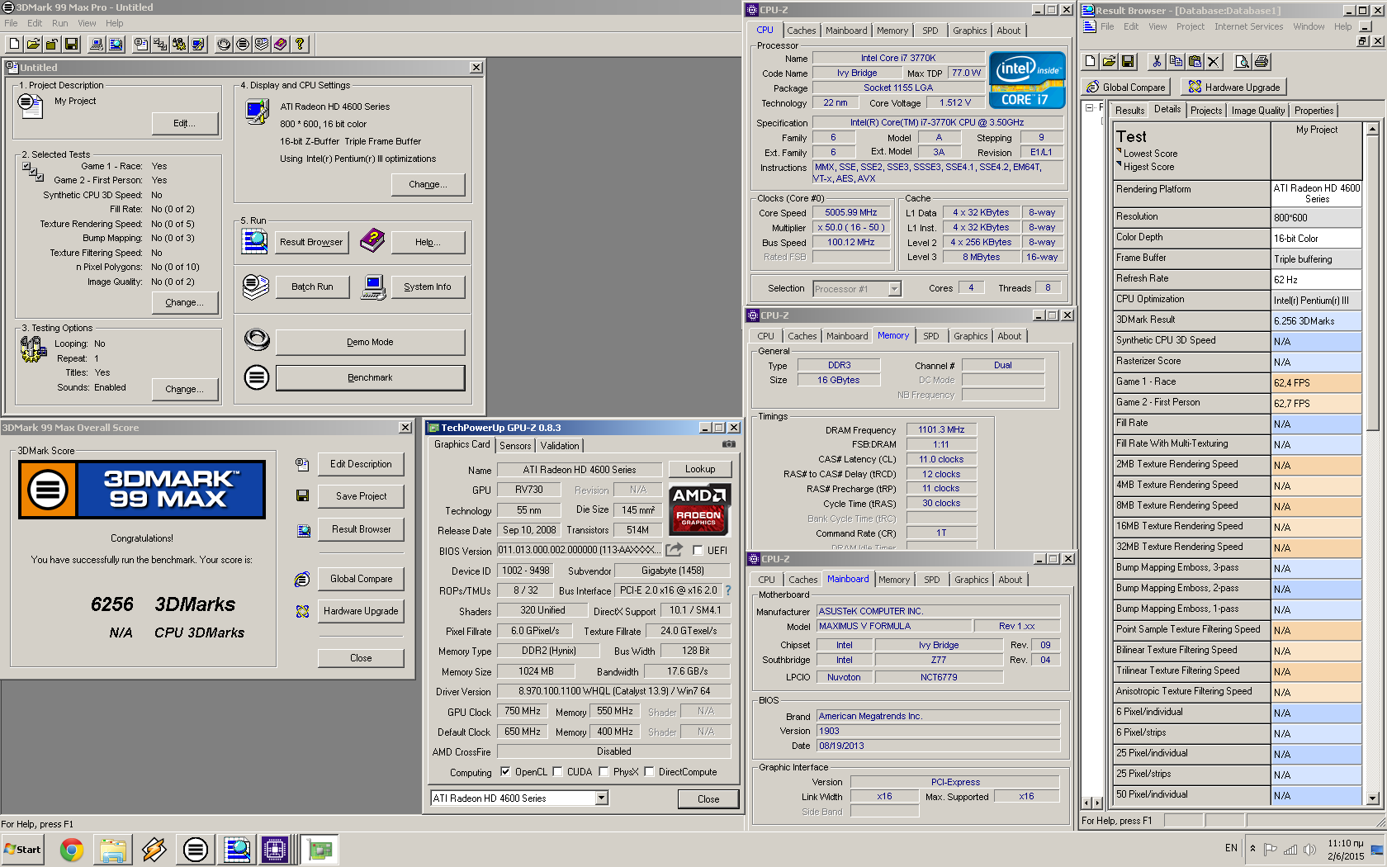Select Projects tab in Result Browser

click(x=1206, y=111)
